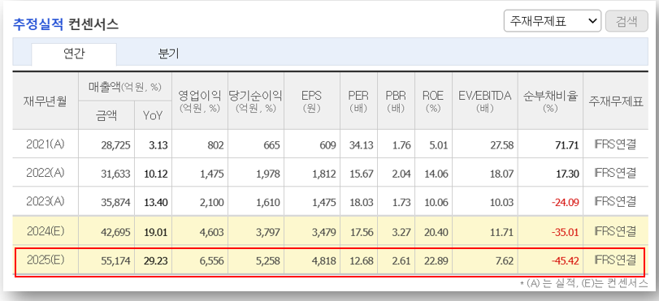Click ROE value 22.89
Image resolution: width=659 pixels, height=301 pixels.
click(436, 261)
